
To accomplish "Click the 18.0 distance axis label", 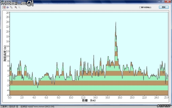I will pos(120,97).
